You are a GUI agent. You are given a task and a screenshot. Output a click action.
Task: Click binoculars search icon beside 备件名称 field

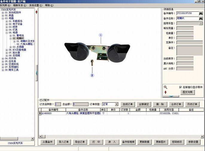tap(201, 18)
